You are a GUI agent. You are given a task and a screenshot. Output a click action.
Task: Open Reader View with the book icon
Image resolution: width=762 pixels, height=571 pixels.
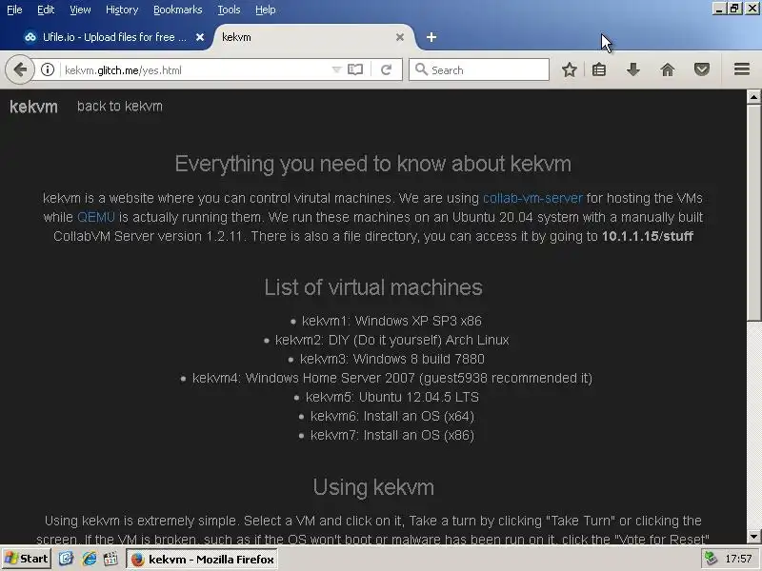click(355, 69)
